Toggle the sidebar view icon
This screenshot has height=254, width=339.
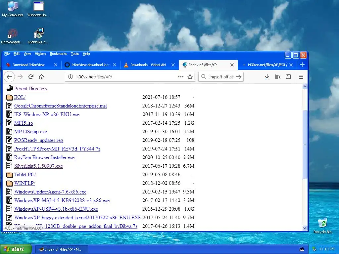point(288,77)
